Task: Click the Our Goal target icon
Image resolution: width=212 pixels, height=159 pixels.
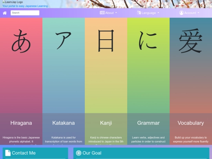Action: [79, 153]
